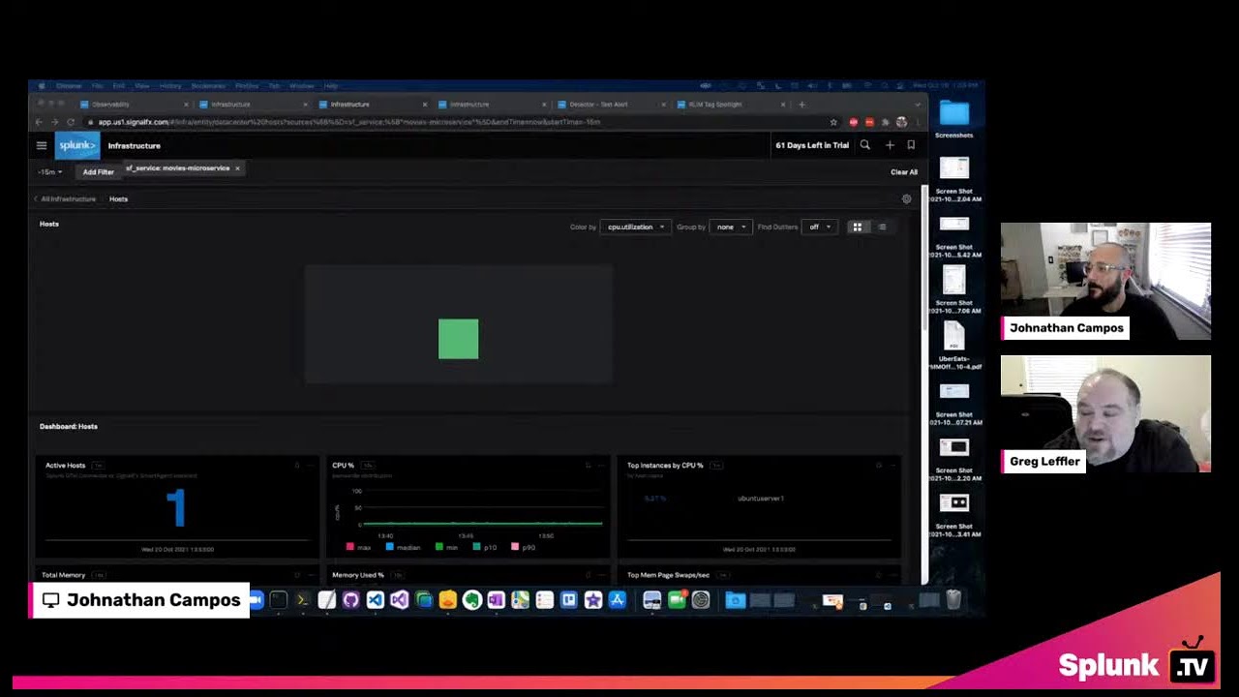Click the browser reload button

click(x=71, y=122)
